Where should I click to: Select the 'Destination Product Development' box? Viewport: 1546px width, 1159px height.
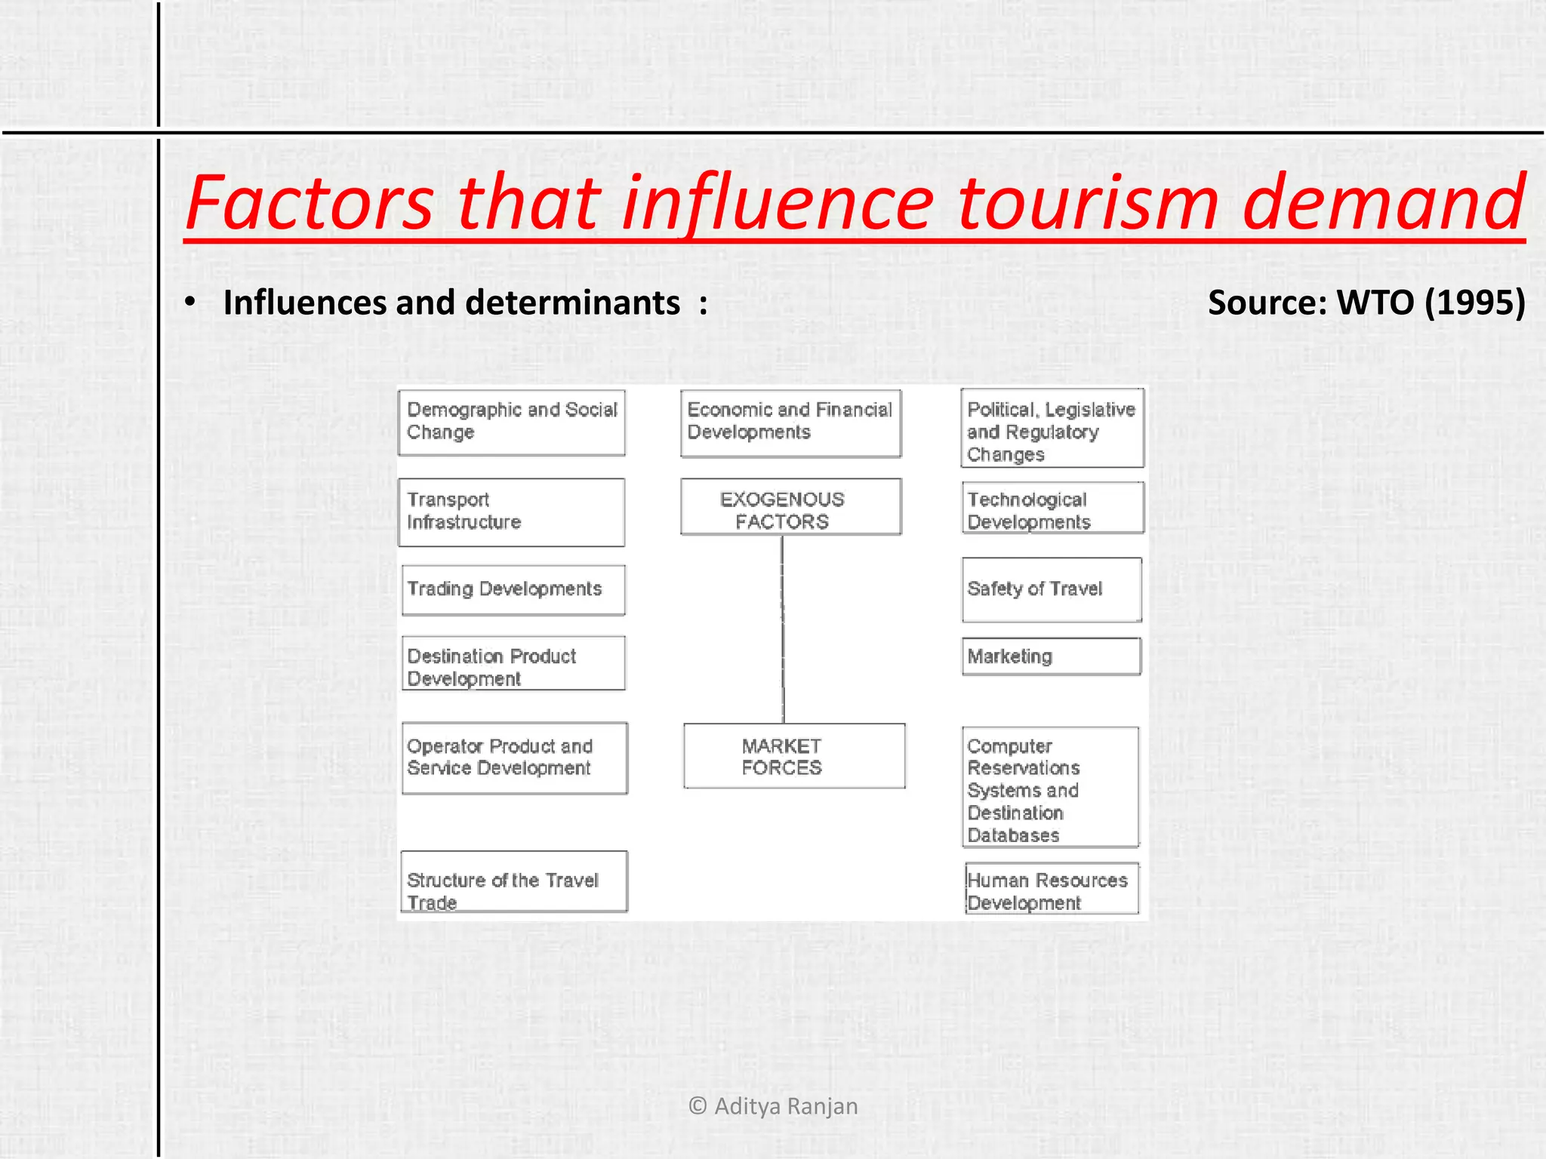click(513, 663)
